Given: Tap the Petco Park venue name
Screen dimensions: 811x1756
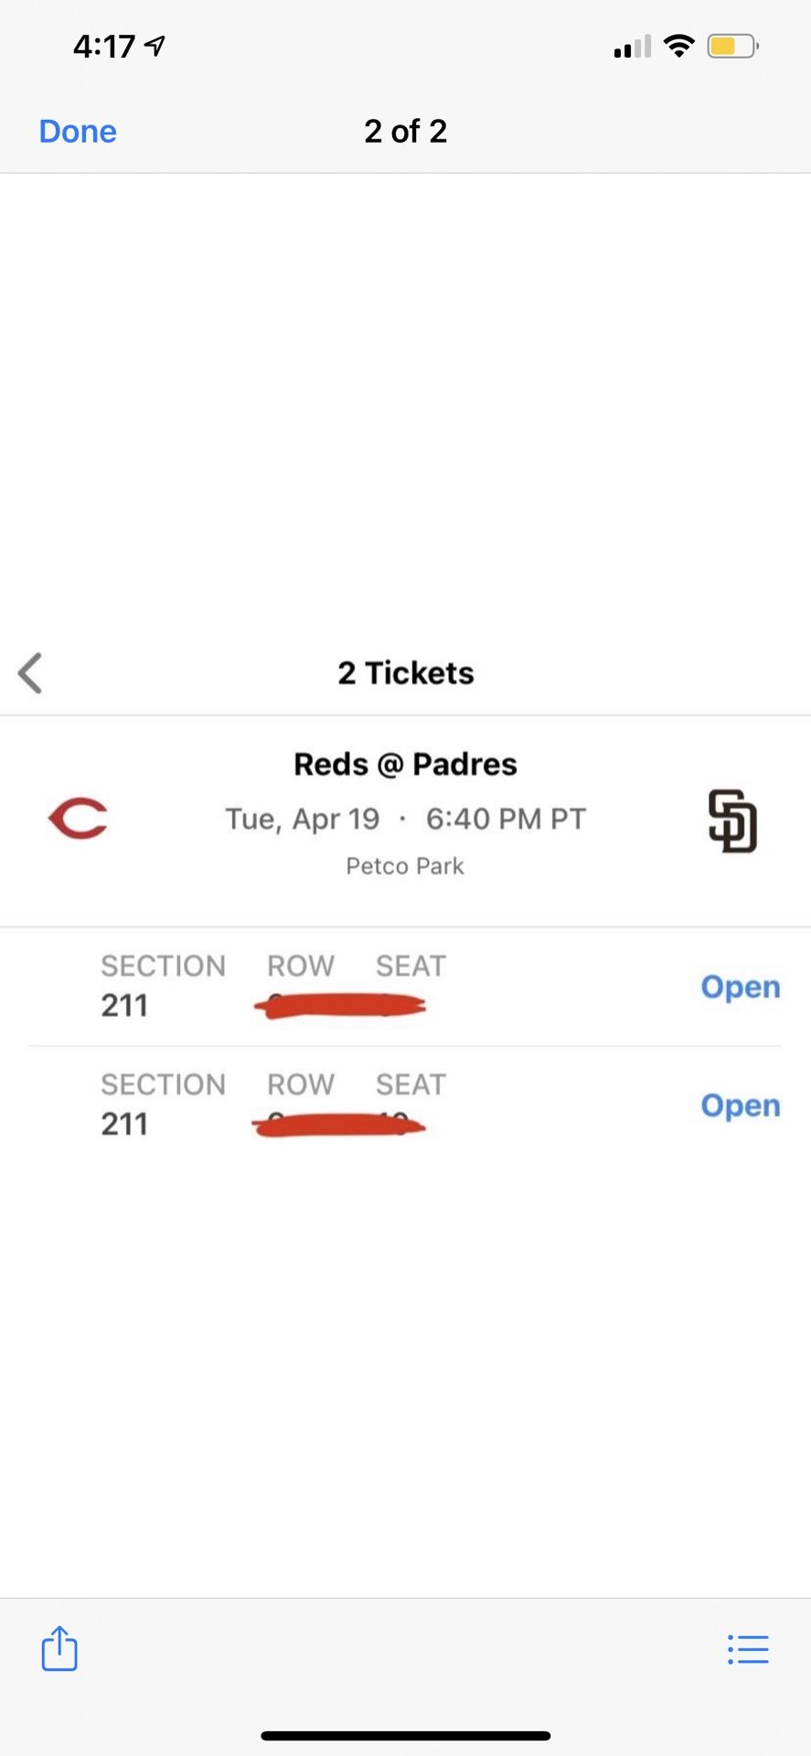Looking at the screenshot, I should (x=405, y=866).
